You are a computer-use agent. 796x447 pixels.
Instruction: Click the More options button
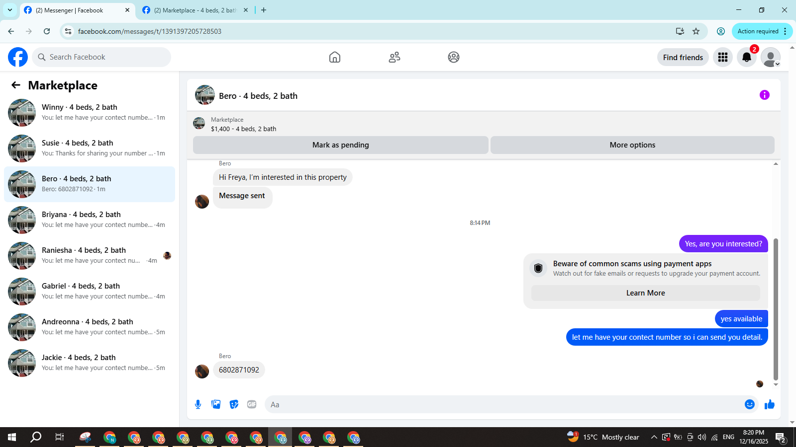click(632, 145)
